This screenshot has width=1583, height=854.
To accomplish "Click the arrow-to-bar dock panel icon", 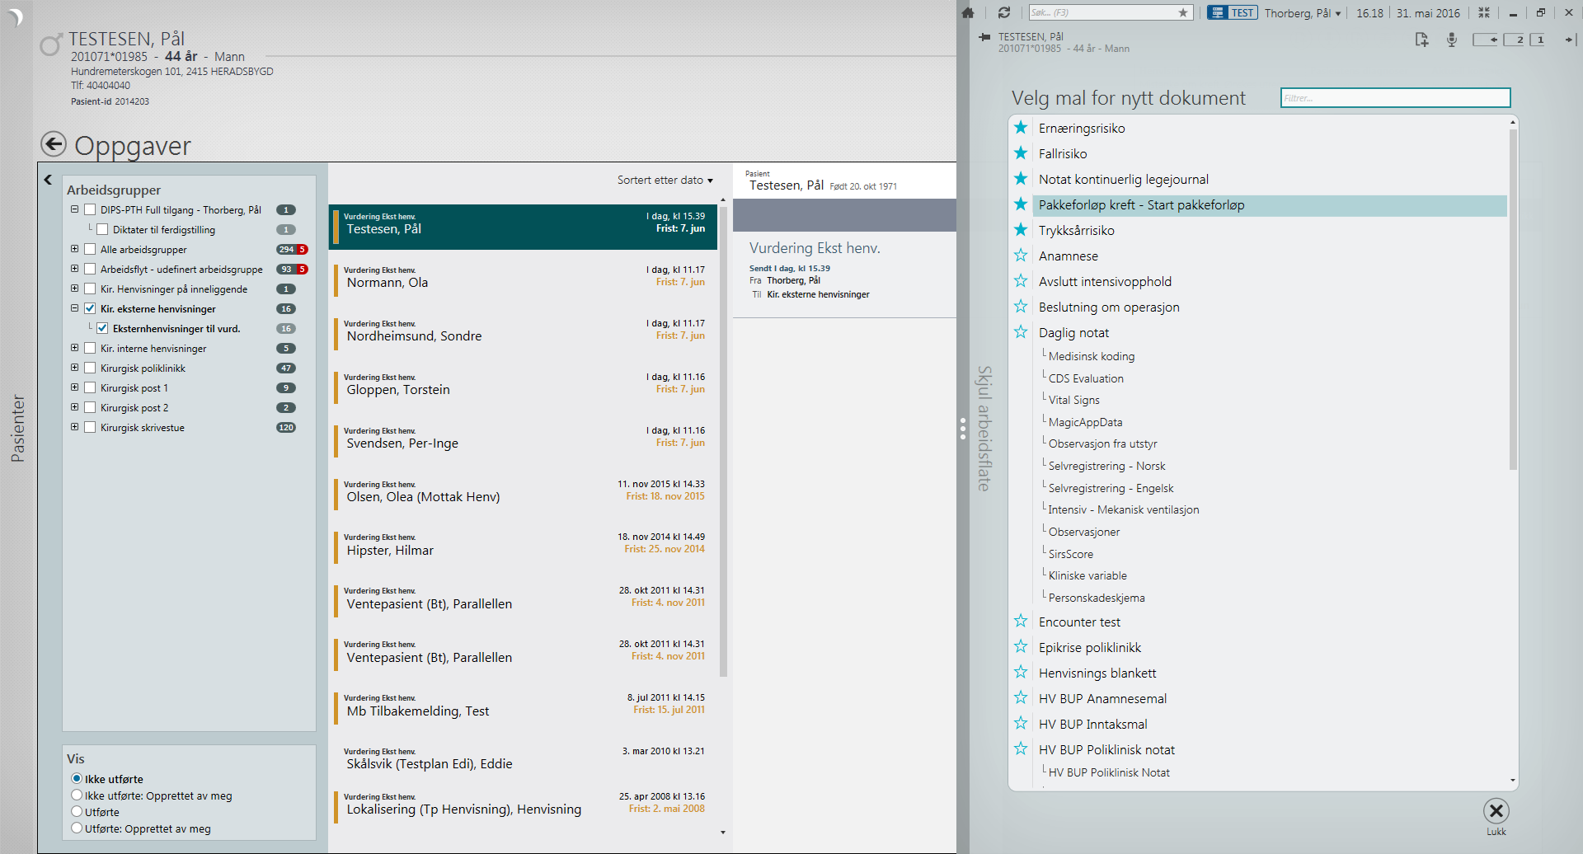I will 1570,40.
